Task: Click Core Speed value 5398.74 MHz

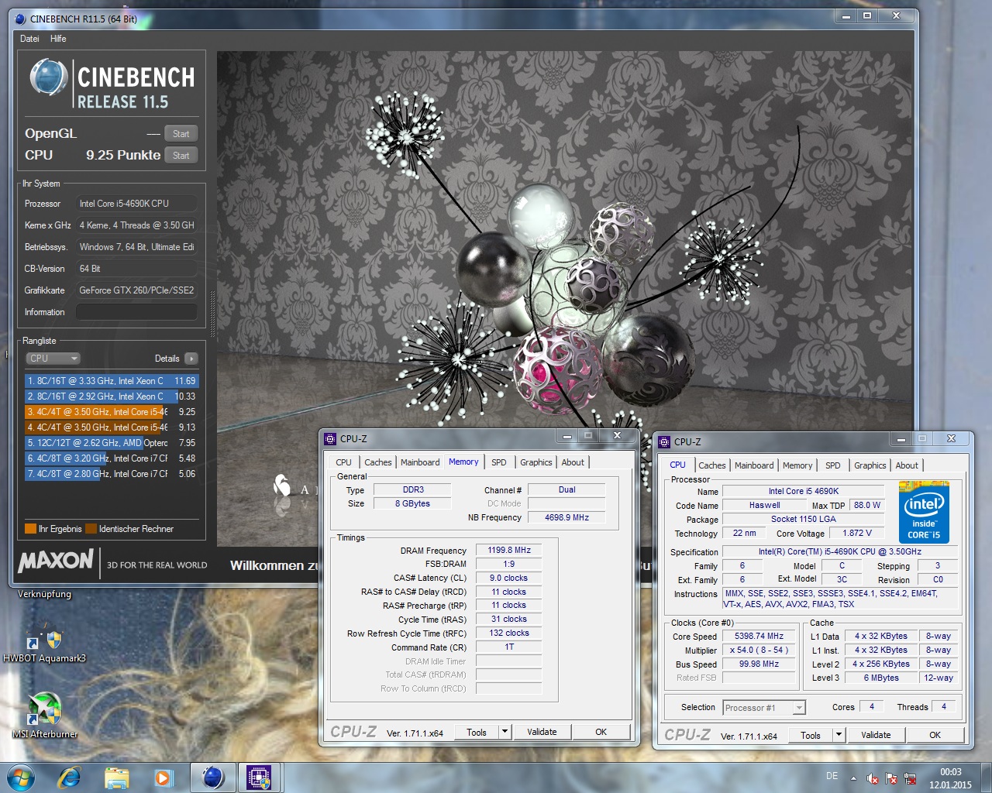Action: pos(759,636)
